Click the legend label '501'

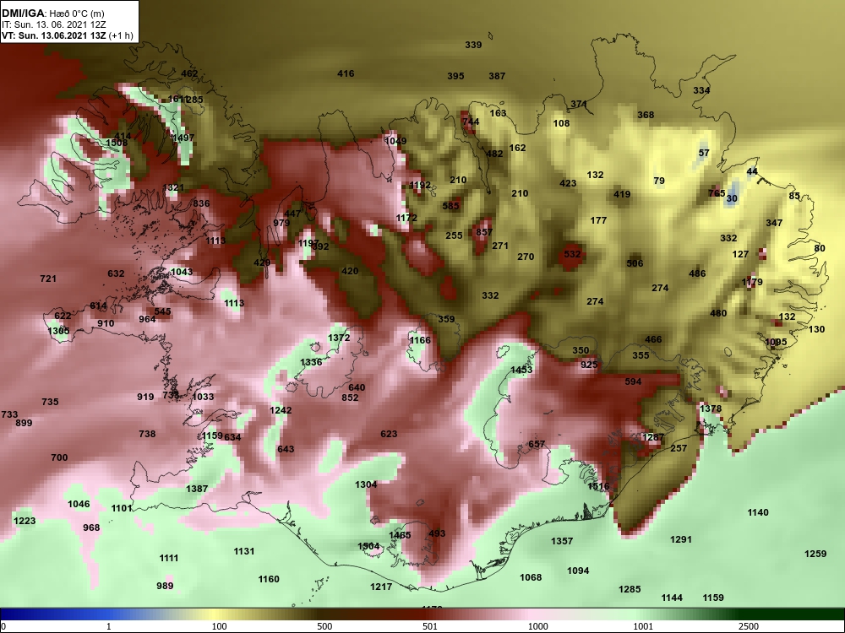tap(430, 626)
